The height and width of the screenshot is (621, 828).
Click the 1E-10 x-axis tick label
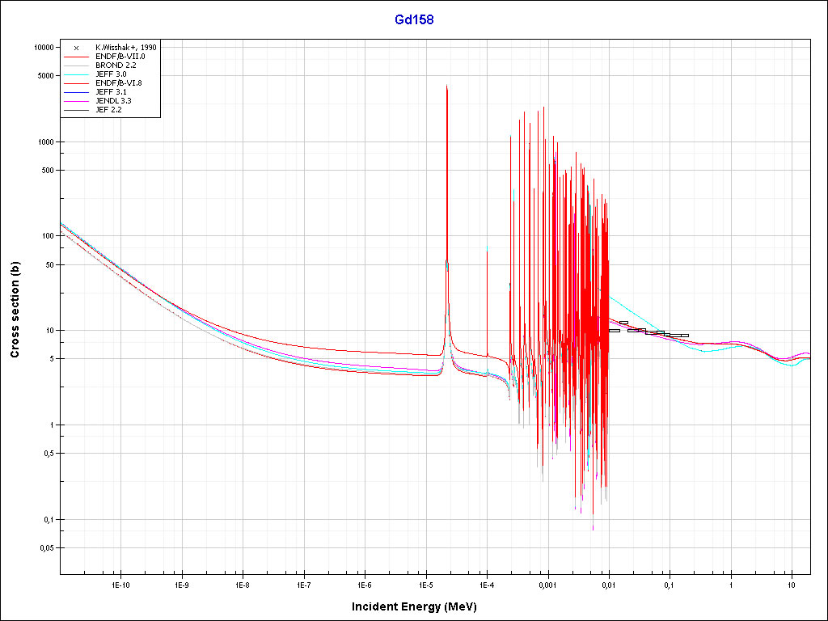tap(120, 584)
